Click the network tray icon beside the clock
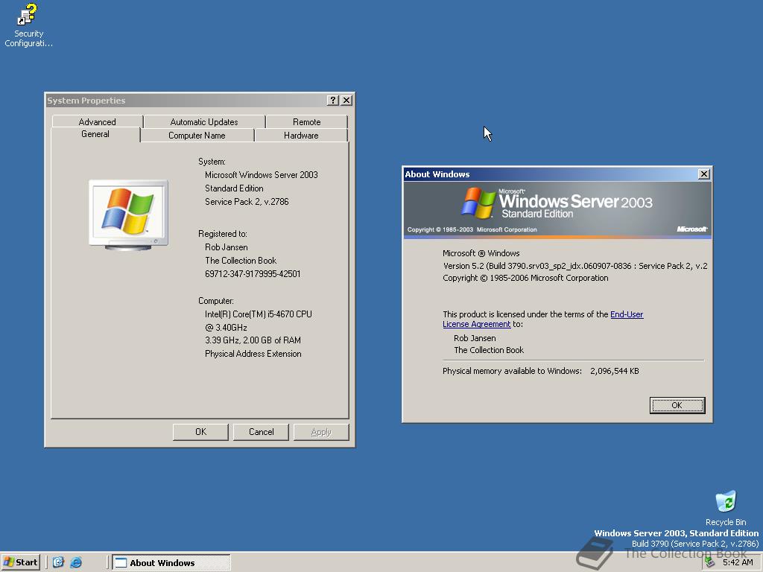This screenshot has width=763, height=572. [x=710, y=562]
